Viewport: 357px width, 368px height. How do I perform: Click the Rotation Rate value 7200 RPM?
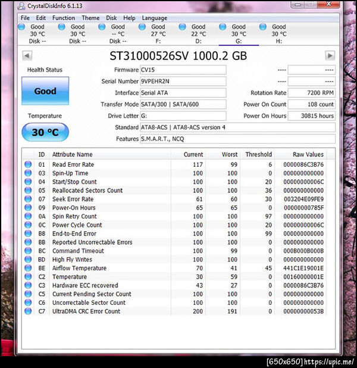[312, 93]
